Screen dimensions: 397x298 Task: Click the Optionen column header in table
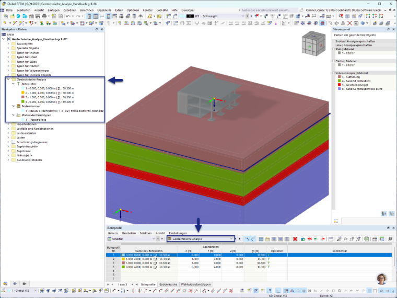(x=277, y=250)
